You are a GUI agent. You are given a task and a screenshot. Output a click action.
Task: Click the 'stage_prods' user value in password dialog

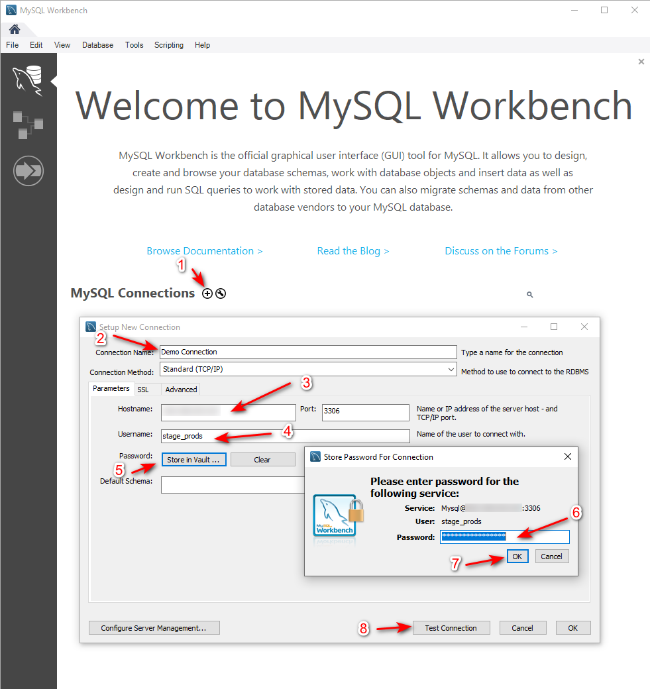[x=461, y=521]
